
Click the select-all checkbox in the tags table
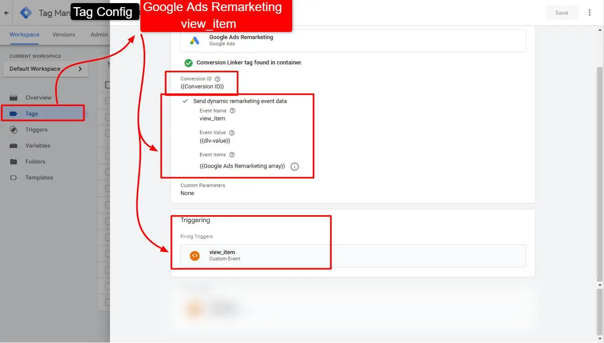(107, 85)
